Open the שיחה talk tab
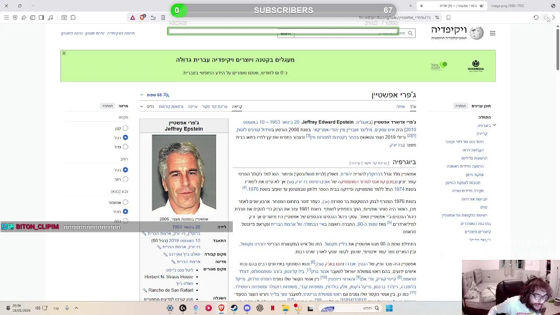The image size is (560, 315). click(x=400, y=106)
